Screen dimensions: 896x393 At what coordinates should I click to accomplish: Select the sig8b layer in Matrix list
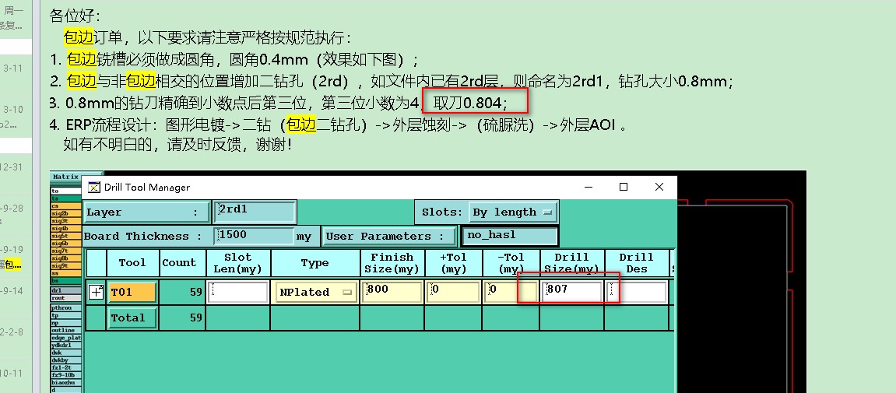click(65, 258)
